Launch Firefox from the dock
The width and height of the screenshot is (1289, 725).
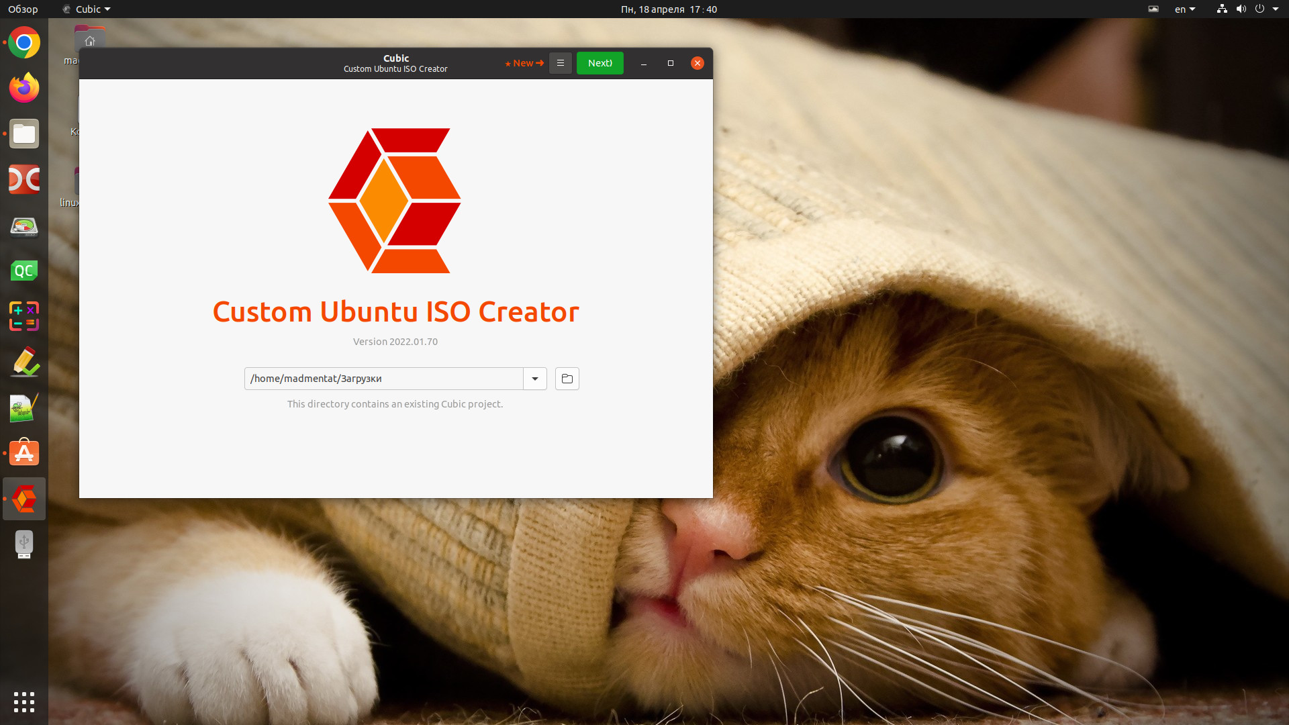tap(24, 88)
